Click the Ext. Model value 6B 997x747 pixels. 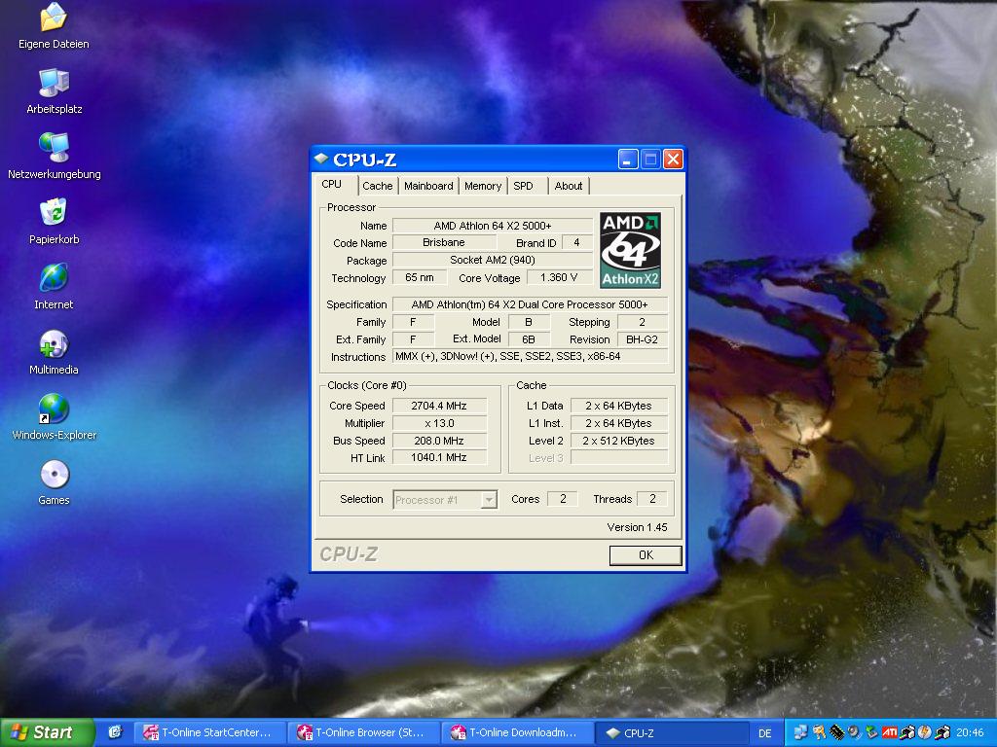tap(529, 339)
